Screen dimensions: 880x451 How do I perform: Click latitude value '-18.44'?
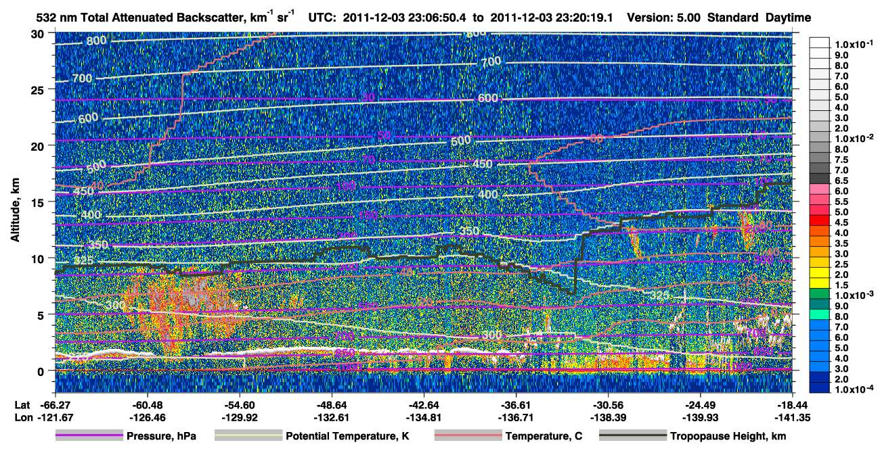[x=792, y=405]
